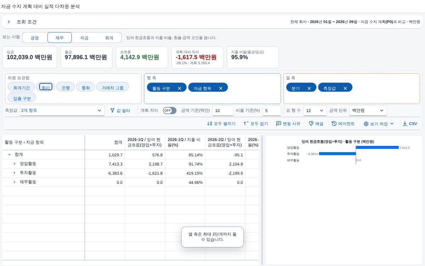The image size is (425, 266).
Task: Open the 보기 저장 settings menu
Action: [379, 124]
